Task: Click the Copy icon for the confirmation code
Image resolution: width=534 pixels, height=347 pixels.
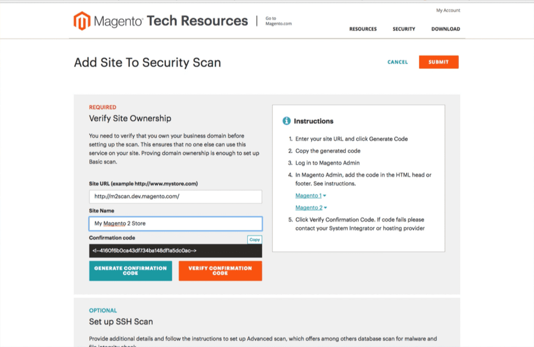Action: tap(254, 239)
